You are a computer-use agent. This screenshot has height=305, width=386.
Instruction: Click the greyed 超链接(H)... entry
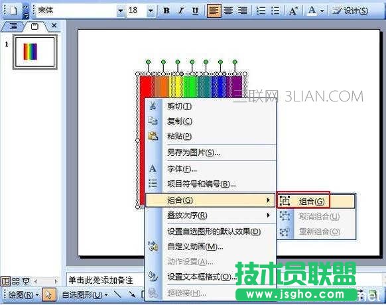click(x=186, y=293)
